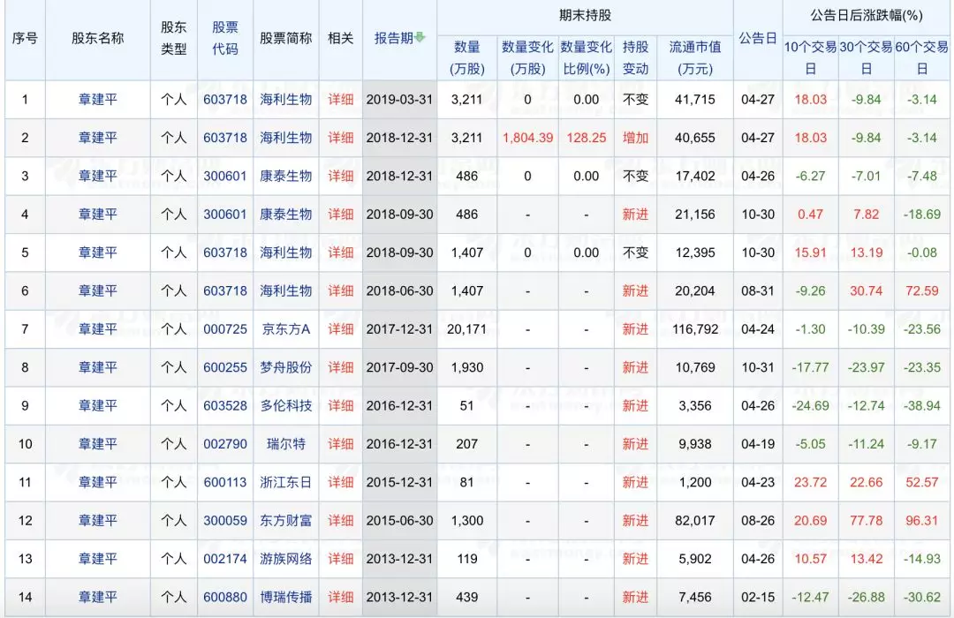
Task: Click the 京东方A stock name
Action: pyautogui.click(x=285, y=329)
